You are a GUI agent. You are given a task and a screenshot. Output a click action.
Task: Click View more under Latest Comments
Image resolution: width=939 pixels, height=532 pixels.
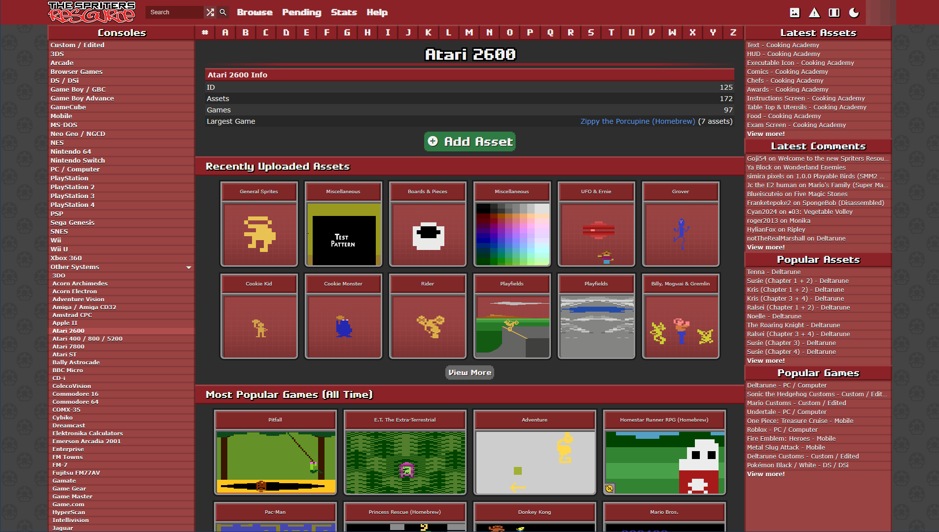click(x=766, y=247)
